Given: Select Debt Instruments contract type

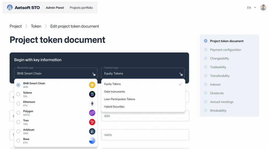Looking at the screenshot, I should (115, 92).
